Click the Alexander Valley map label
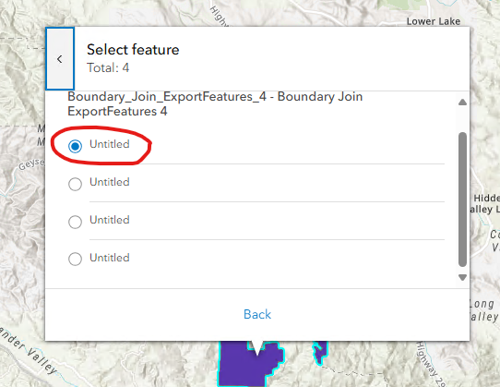Viewport: 500px width, 387px height. (x=28, y=351)
